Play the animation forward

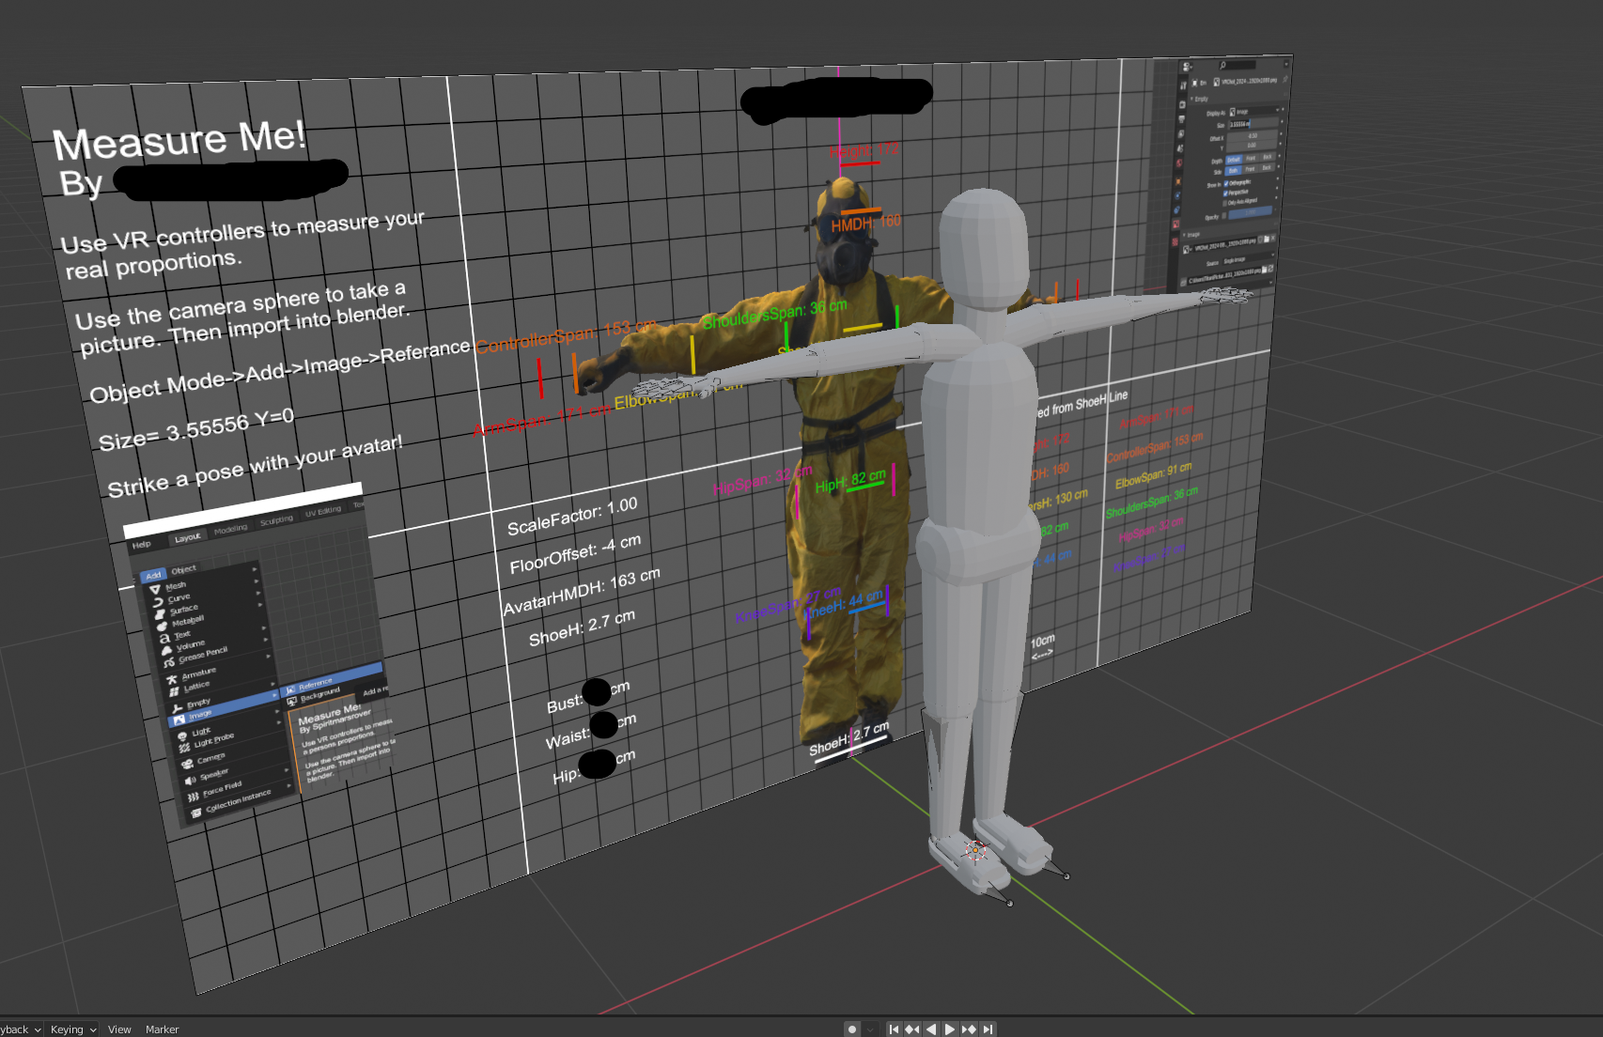(950, 1029)
